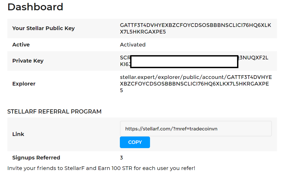Click the Link row label
The image size is (295, 179).
[x=18, y=134]
